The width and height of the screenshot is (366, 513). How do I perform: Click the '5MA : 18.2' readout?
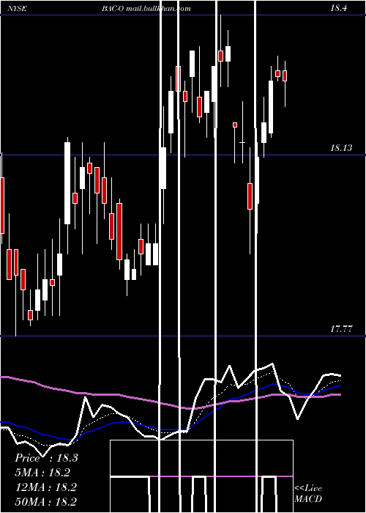pyautogui.click(x=43, y=473)
